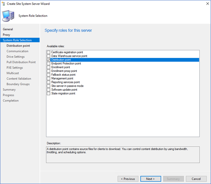Select the Data Warehouse service point checkbox
This screenshot has height=184, width=211.
pyautogui.click(x=49, y=56)
